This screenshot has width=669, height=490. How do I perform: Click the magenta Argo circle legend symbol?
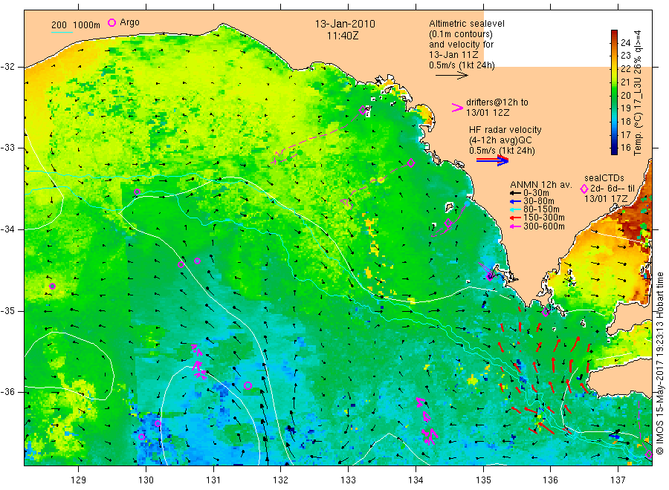111,22
